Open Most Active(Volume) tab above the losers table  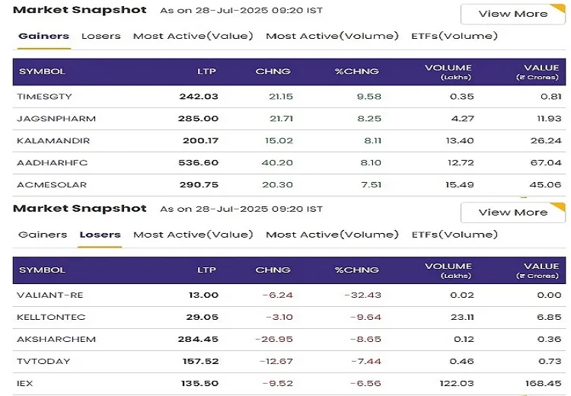point(332,235)
